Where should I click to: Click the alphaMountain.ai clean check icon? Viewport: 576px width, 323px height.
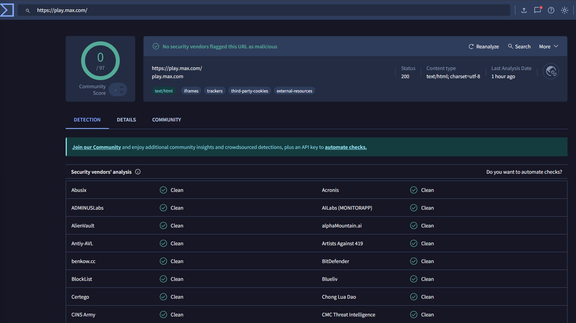[x=414, y=226]
